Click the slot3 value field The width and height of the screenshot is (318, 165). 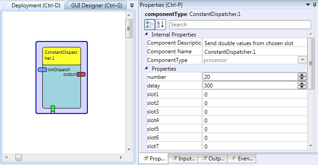pyautogui.click(x=255, y=112)
